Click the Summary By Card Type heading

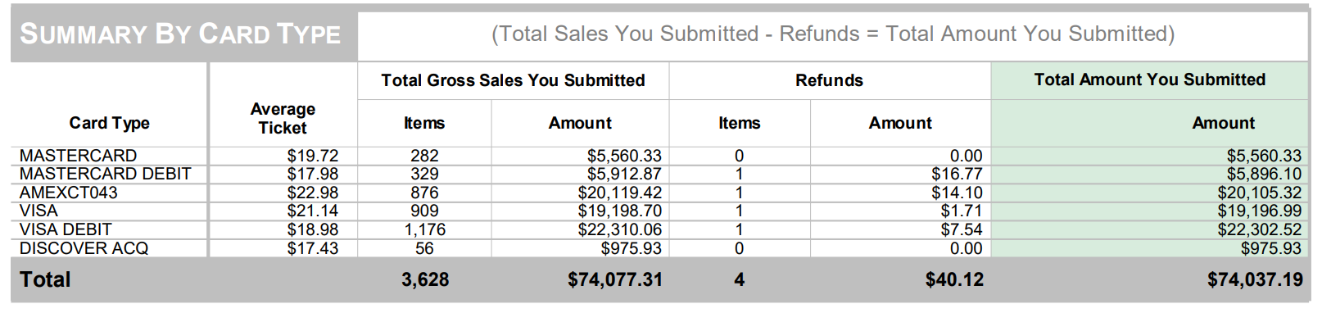click(x=180, y=34)
